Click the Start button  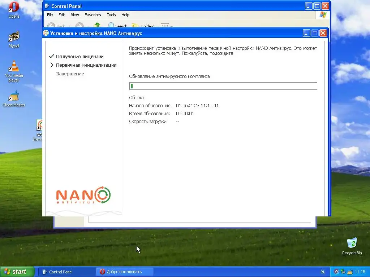pyautogui.click(x=17, y=272)
